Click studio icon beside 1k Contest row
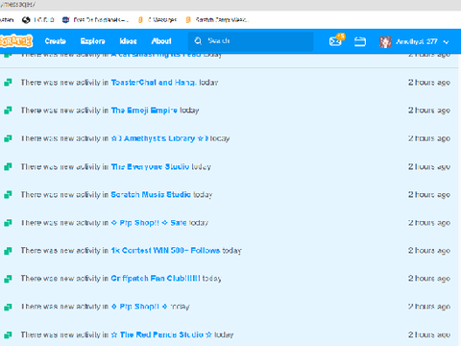Screen dimensions: 461x346 tap(8, 251)
